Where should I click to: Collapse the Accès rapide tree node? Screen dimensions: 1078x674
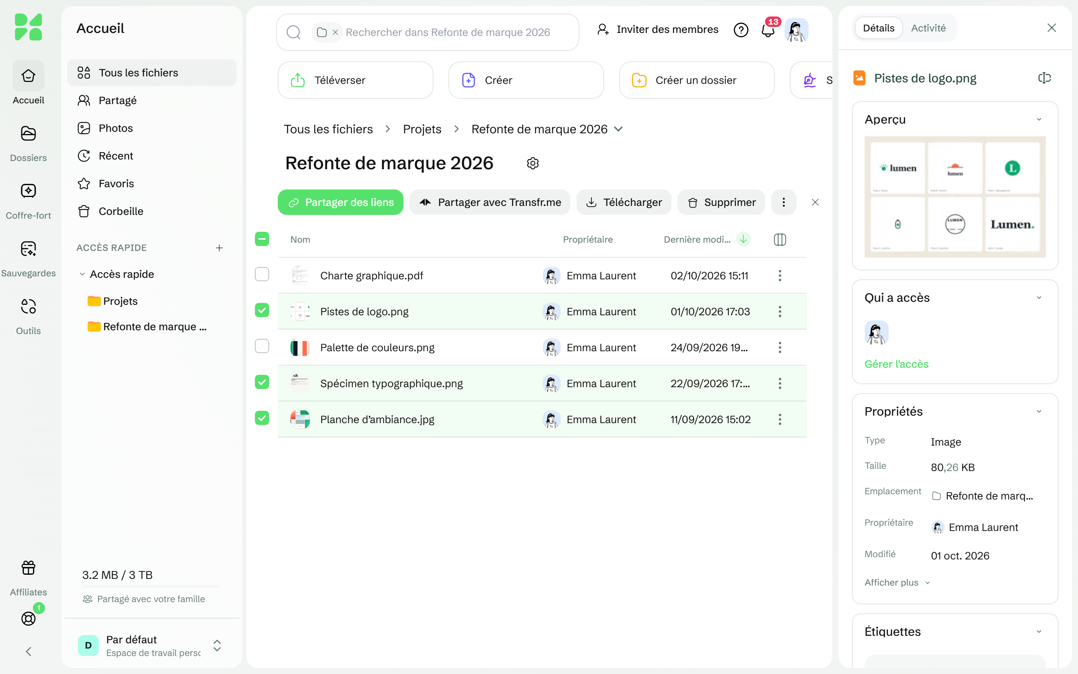click(82, 274)
